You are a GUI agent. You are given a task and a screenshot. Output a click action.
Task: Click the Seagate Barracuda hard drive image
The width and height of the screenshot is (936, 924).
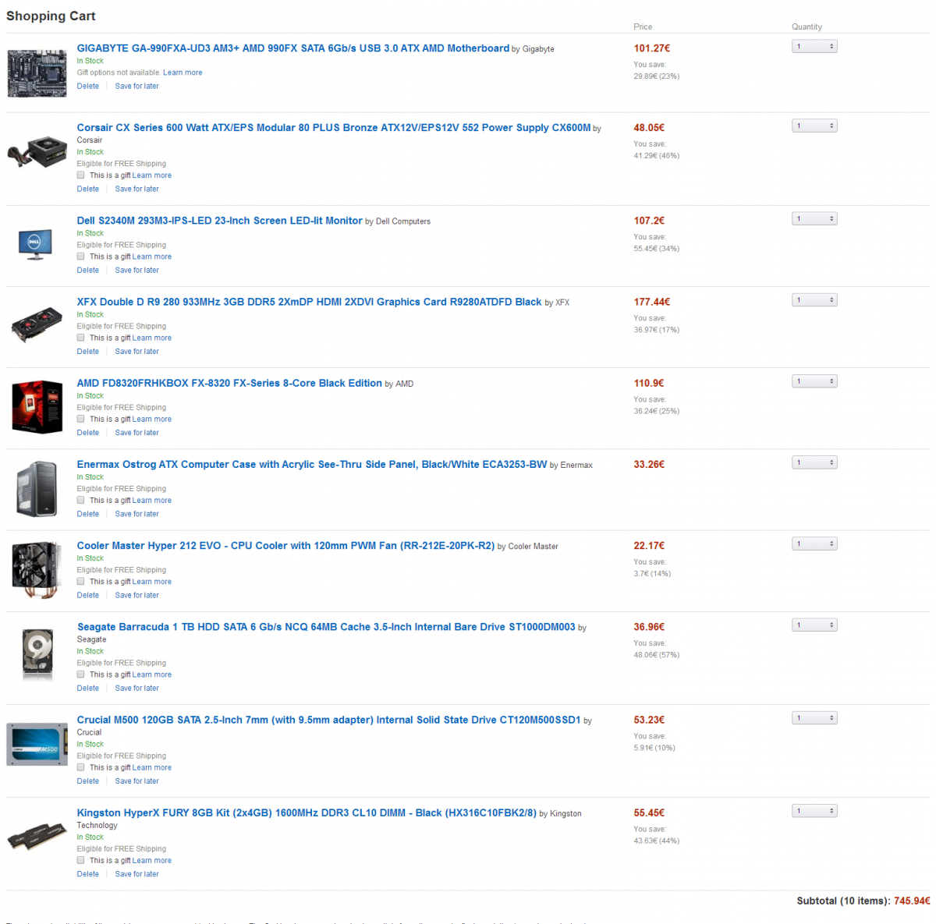[x=37, y=653]
